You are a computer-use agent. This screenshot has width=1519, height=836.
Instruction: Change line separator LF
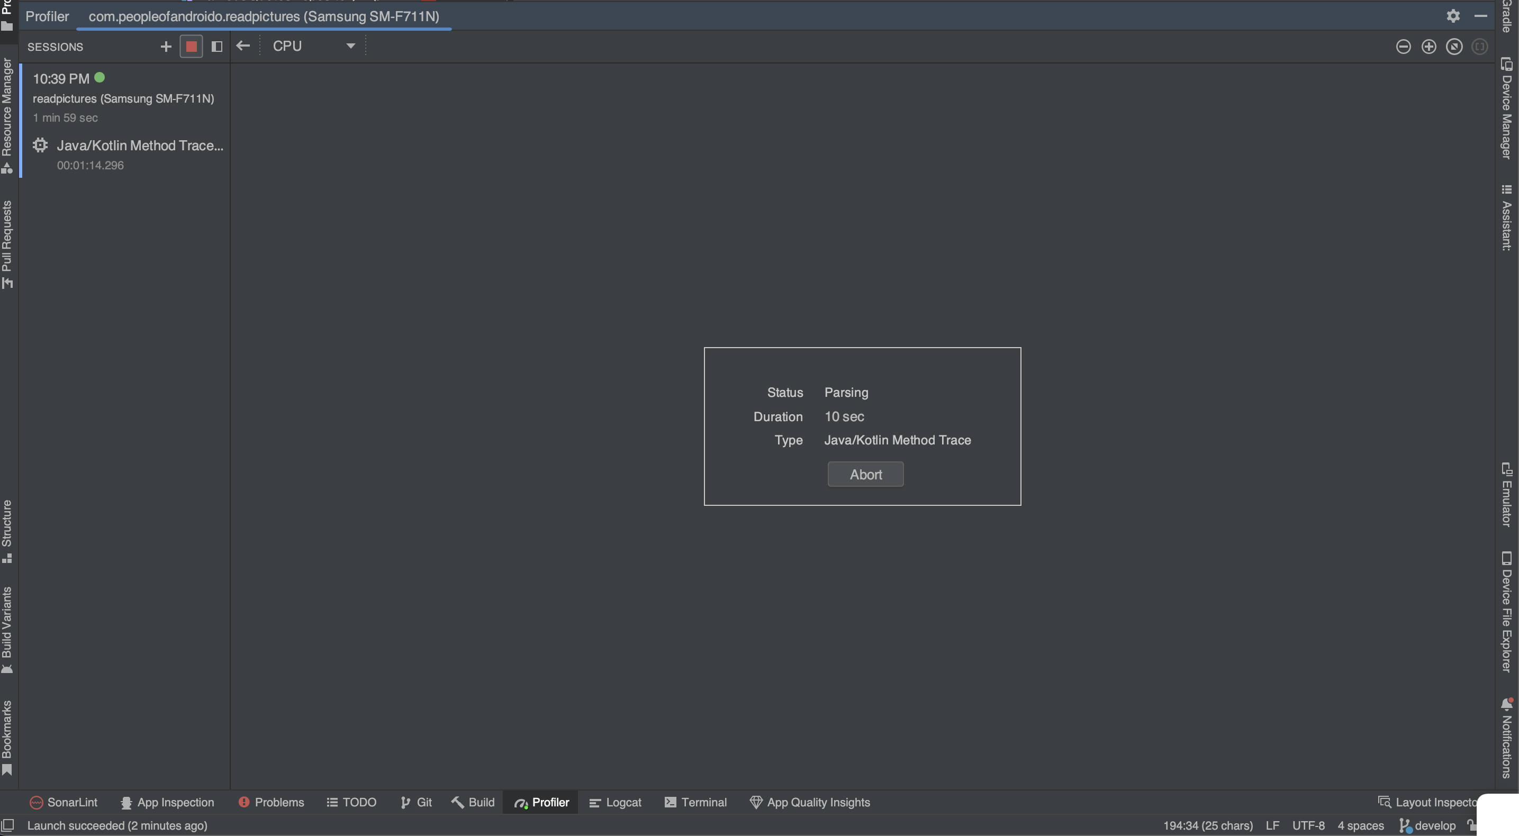[1272, 826]
